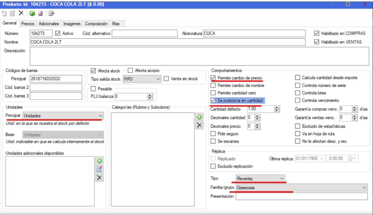Image resolution: width=373 pixels, height=215 pixels.
Task: Adjust the Cantidad defecto stepper
Action: click(276, 109)
